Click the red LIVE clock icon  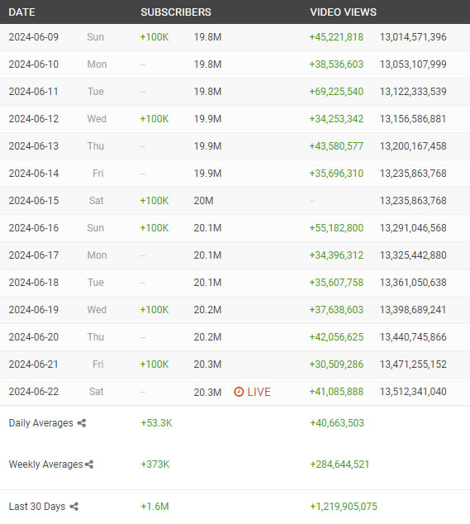click(239, 392)
